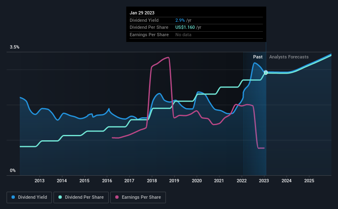Screen dimensions: 338x209
Task: Click the 2023 x-axis label
Action: pos(264,181)
